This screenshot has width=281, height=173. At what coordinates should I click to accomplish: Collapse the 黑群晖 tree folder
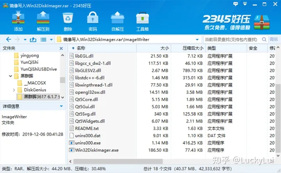click(11, 76)
